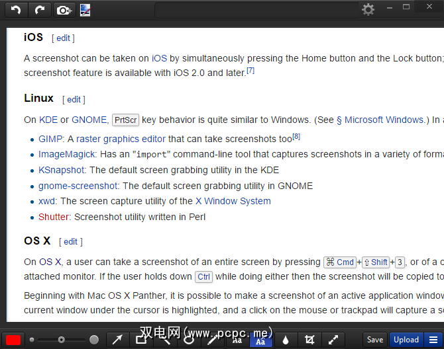Click the [7] footnote reference

click(250, 70)
